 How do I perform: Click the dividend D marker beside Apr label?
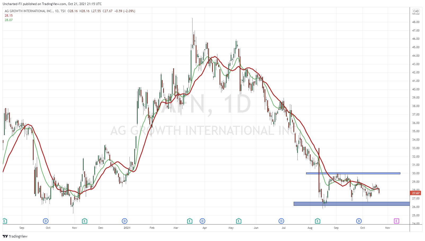click(203, 221)
